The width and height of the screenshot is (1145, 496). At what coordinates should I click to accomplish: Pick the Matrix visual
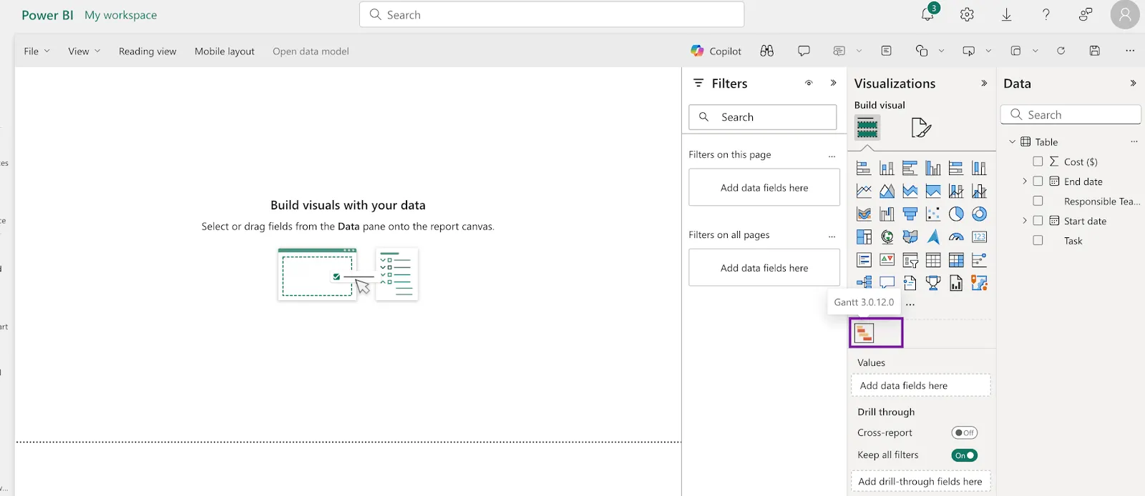956,260
